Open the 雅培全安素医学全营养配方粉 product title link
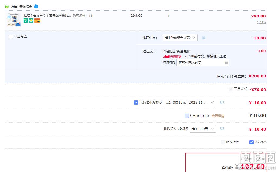Image resolution: width=278 pixels, height=172 pixels. tap(47, 16)
